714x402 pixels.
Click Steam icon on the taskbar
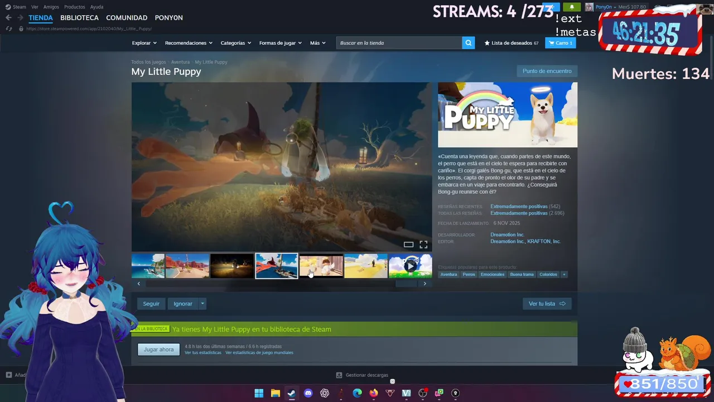[x=292, y=393]
